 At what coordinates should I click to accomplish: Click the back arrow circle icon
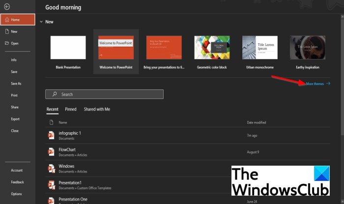pyautogui.click(x=7, y=7)
